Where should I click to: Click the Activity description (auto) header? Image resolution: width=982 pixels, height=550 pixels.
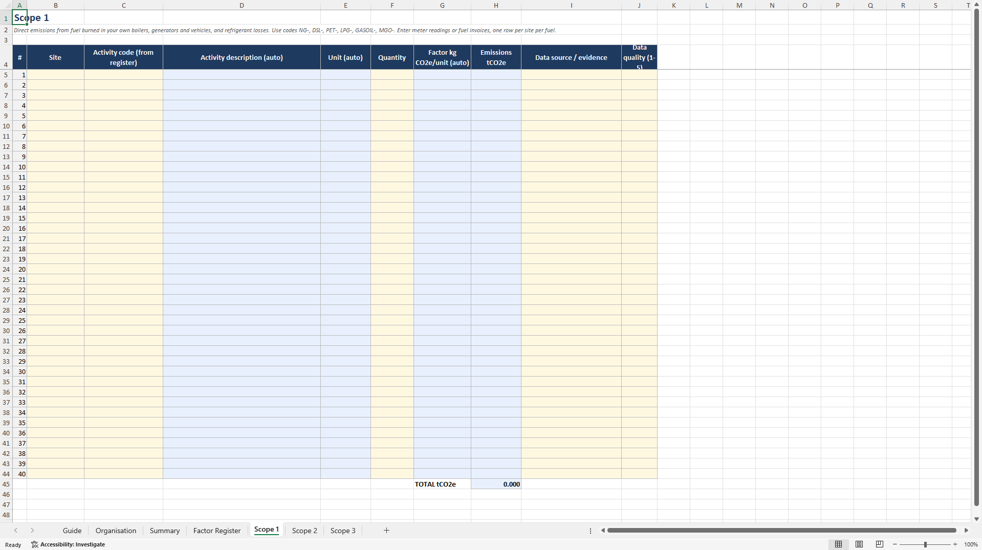(x=242, y=57)
